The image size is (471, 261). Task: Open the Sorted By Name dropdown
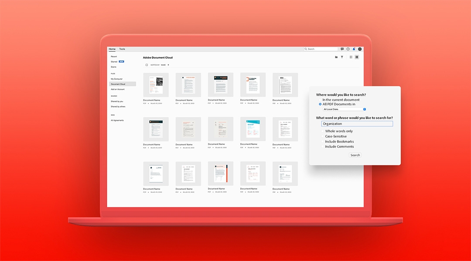158,65
